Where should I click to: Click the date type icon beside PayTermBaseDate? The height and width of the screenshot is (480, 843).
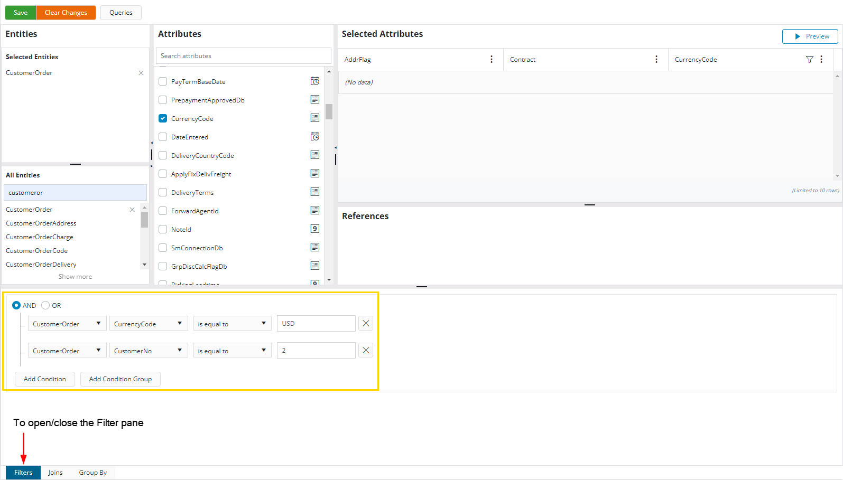(315, 81)
